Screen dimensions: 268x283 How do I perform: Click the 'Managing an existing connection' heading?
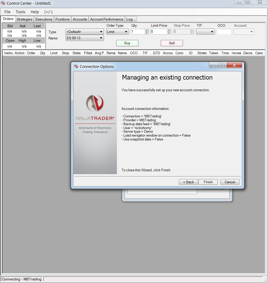pyautogui.click(x=167, y=77)
